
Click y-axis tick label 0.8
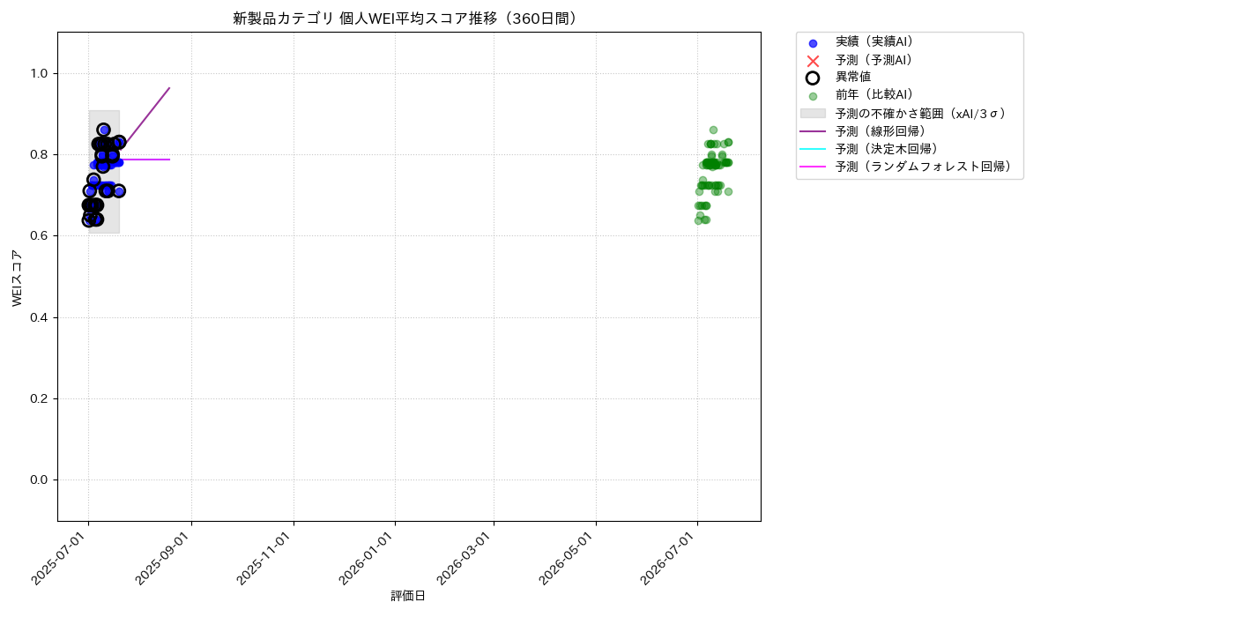coord(39,154)
